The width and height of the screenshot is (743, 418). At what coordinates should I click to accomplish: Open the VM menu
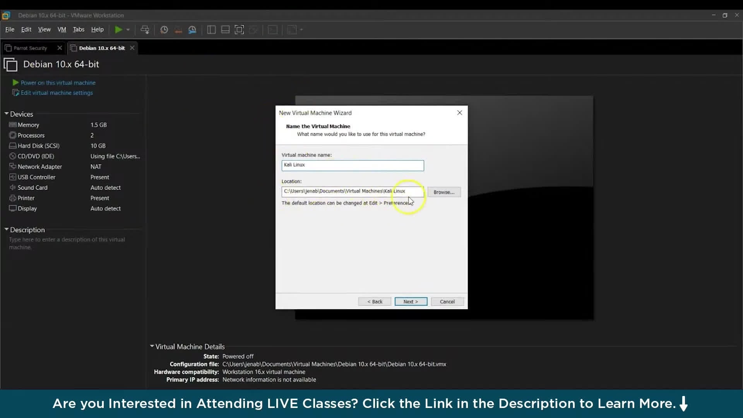(62, 29)
